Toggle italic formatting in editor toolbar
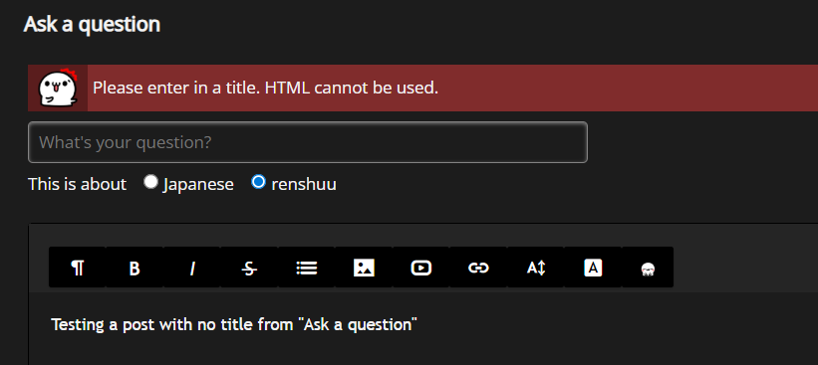The image size is (818, 365). click(192, 268)
